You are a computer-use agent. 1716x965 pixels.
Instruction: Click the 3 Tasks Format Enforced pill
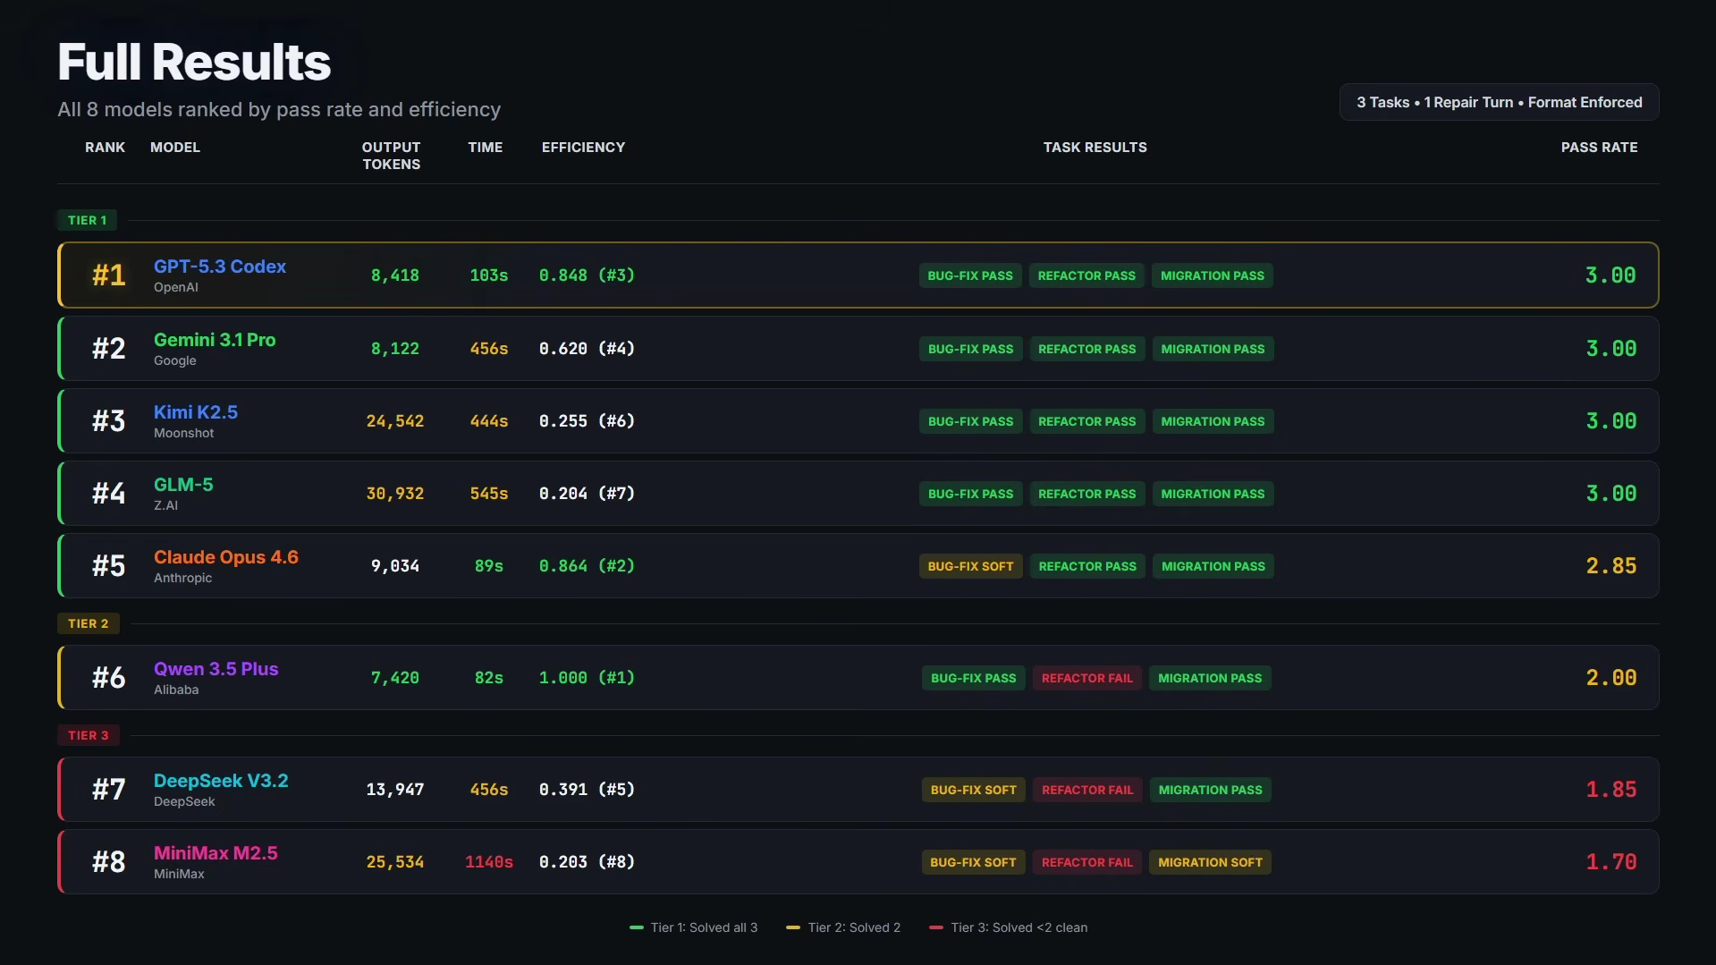(x=1499, y=102)
